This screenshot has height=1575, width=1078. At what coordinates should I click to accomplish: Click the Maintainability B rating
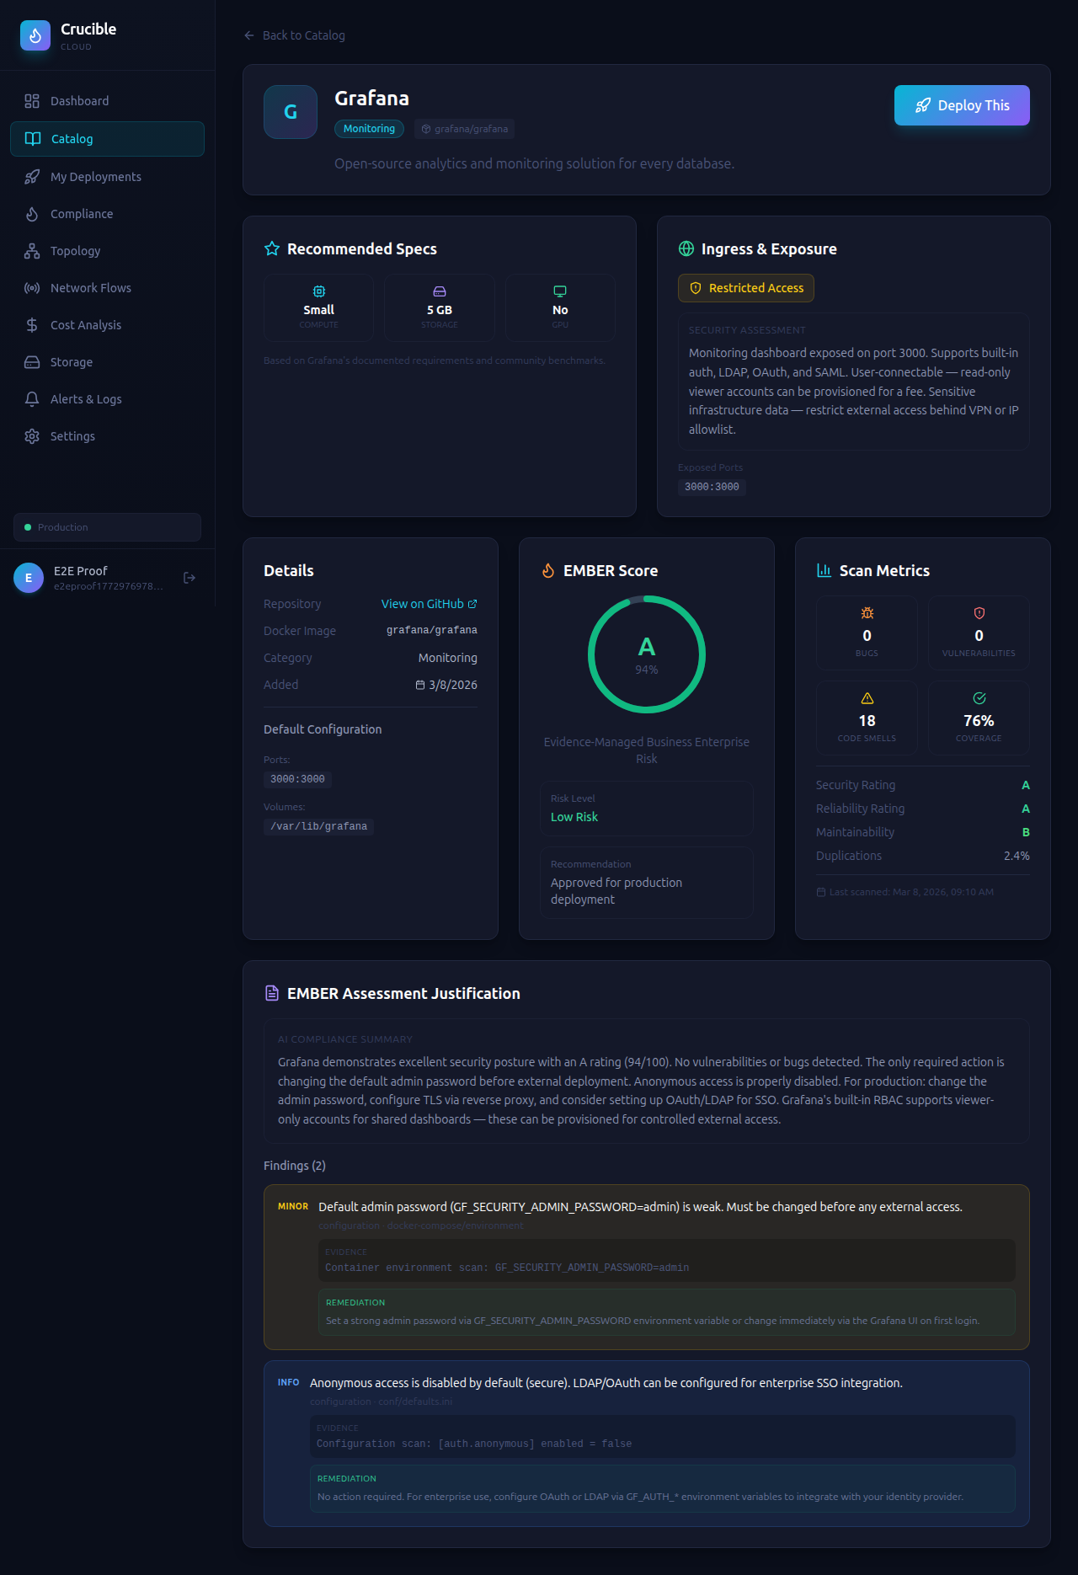click(1026, 832)
